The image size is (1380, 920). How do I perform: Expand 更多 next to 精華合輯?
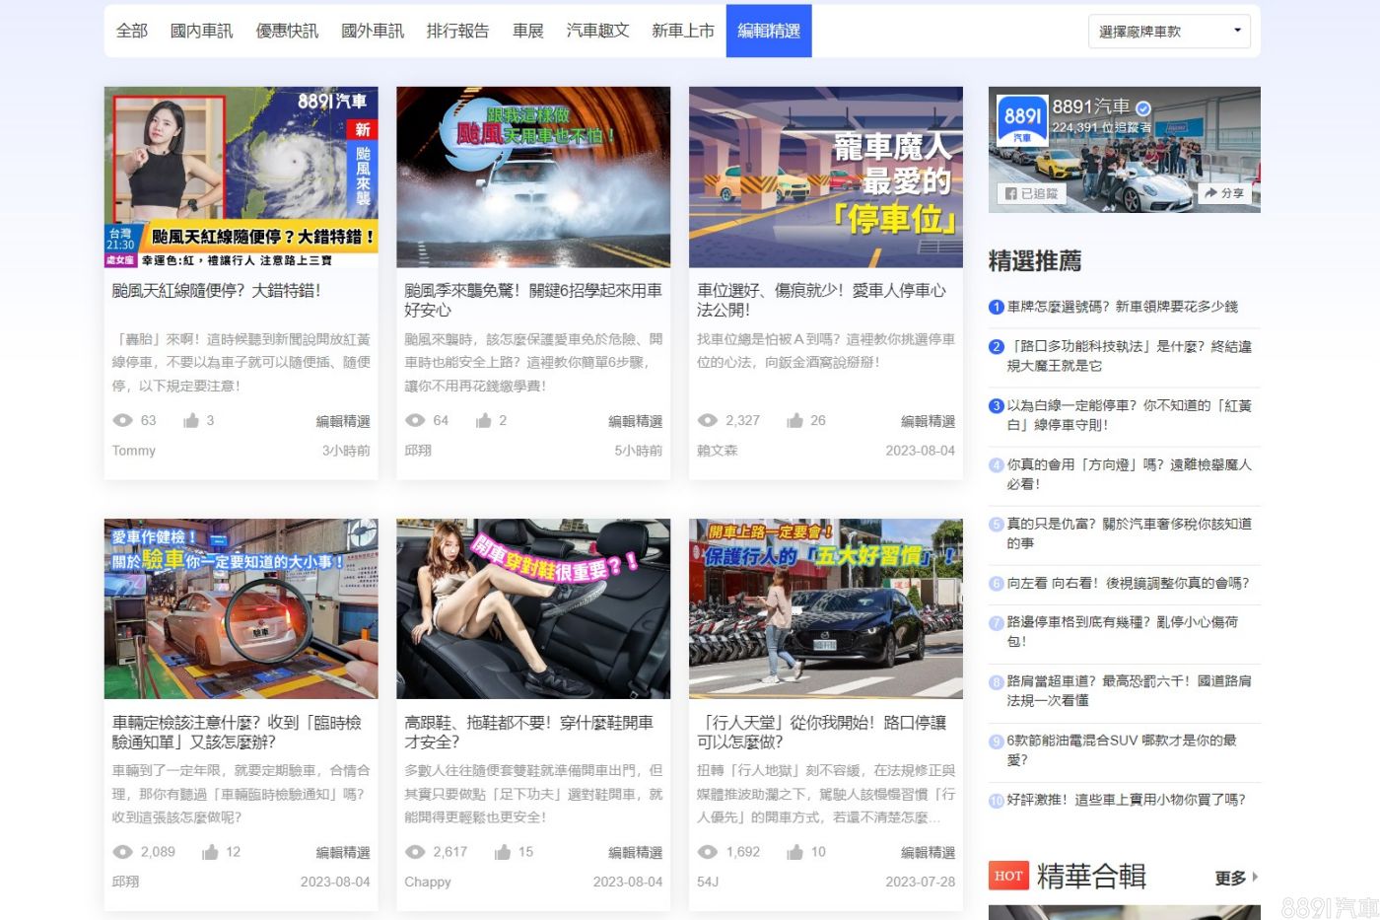1236,878
